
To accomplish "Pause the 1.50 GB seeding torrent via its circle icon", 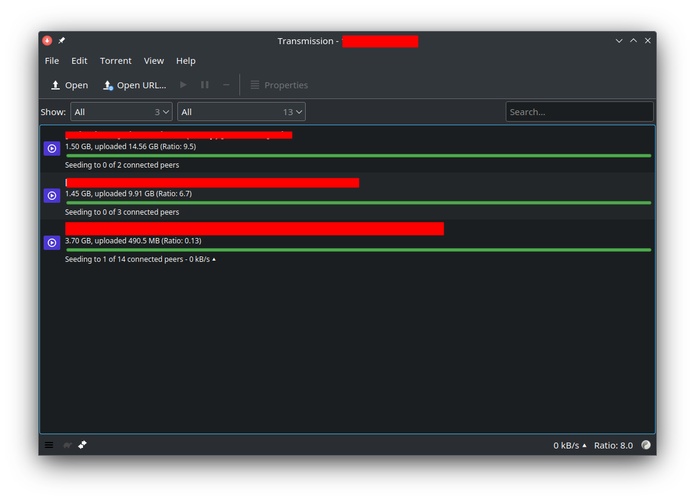I will click(52, 148).
